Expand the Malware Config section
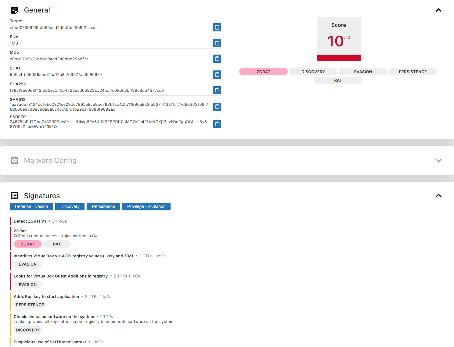The image size is (454, 347). click(x=438, y=161)
